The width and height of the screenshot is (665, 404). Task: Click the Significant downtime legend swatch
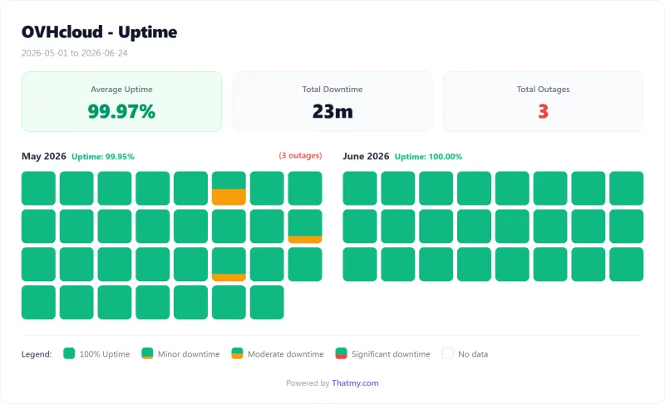click(x=341, y=353)
